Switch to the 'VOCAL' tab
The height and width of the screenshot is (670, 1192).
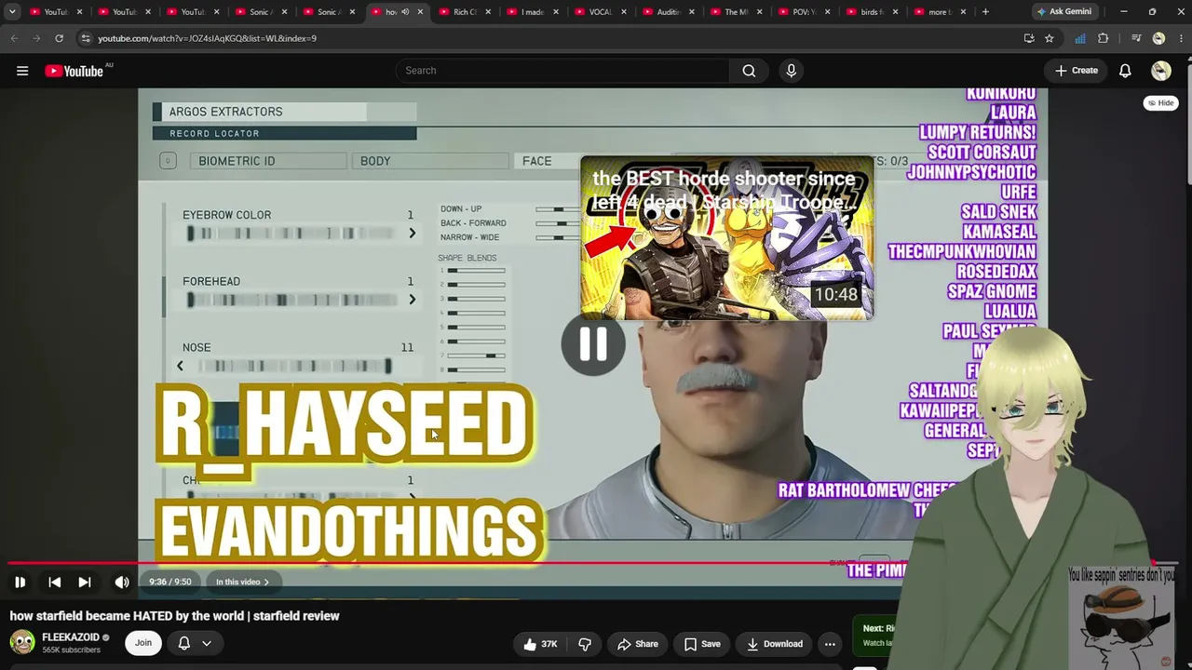click(x=600, y=12)
